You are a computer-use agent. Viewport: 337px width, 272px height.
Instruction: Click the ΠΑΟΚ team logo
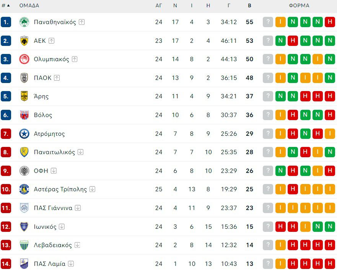point(24,78)
